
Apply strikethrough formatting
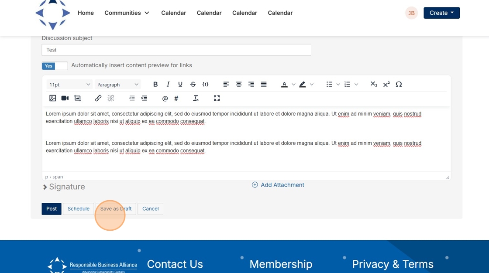193,85
